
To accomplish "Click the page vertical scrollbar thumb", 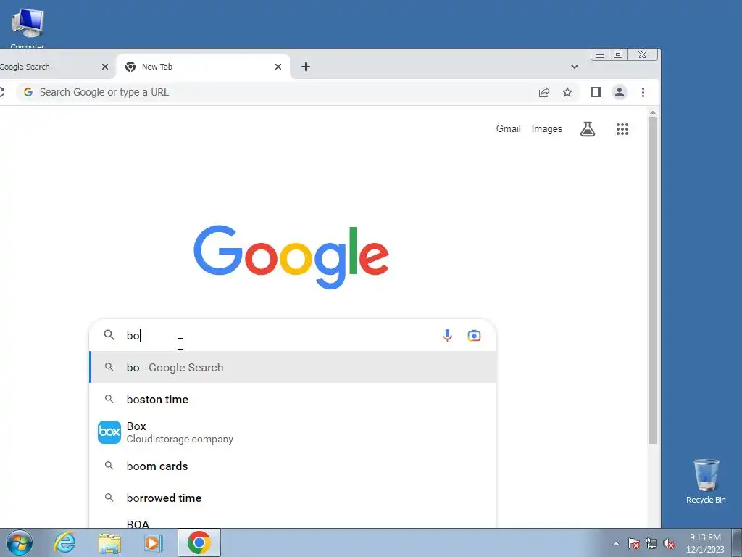I will (x=653, y=281).
